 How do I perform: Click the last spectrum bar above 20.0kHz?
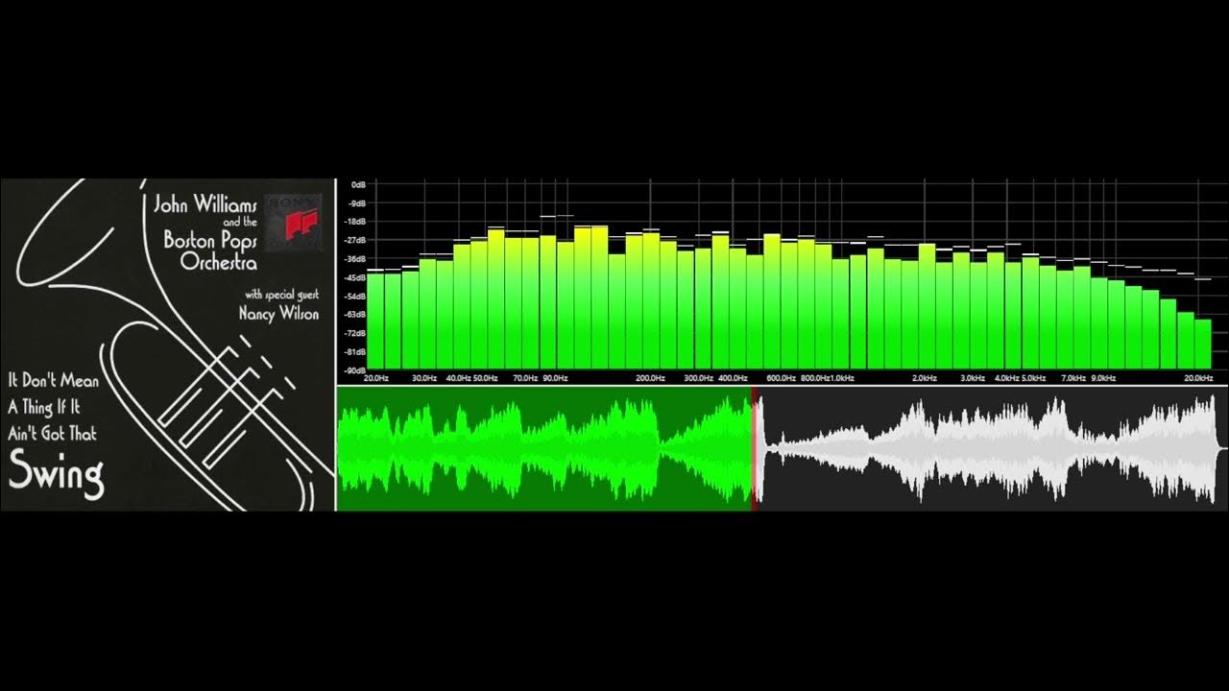click(x=1203, y=345)
